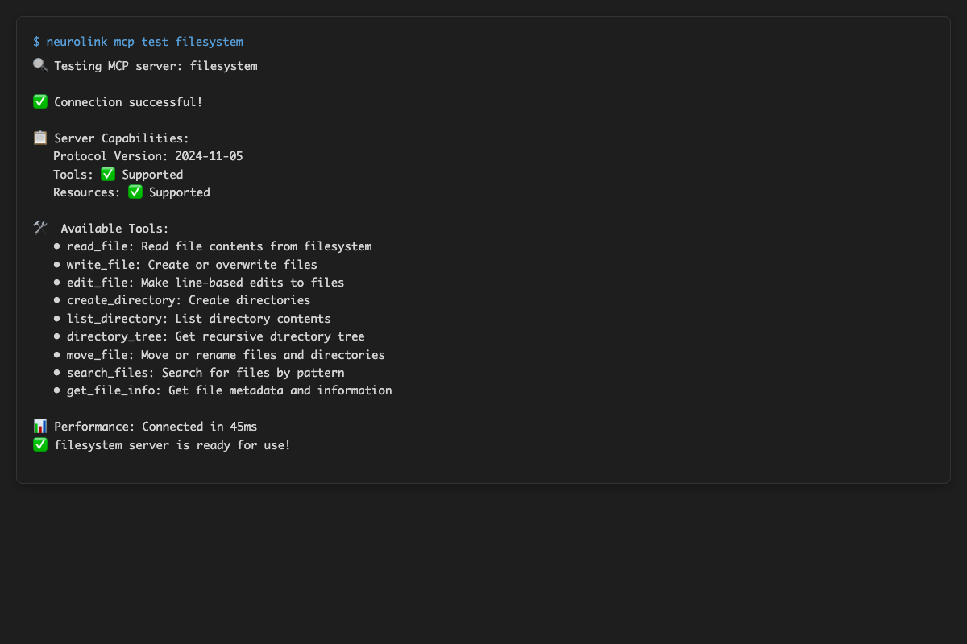Click the hammer and wrench Available Tools icon
This screenshot has width=967, height=644.
[x=40, y=229]
